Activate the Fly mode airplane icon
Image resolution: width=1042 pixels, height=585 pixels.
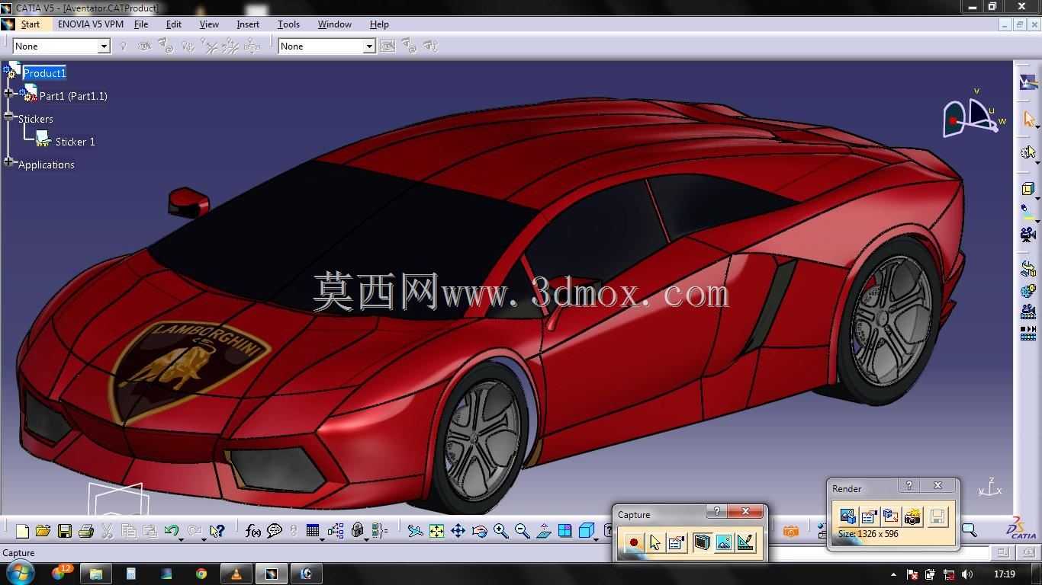click(415, 531)
